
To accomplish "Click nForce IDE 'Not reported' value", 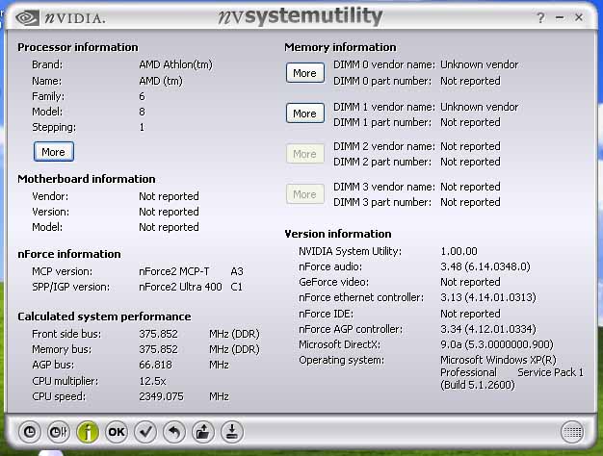I will coord(470,314).
